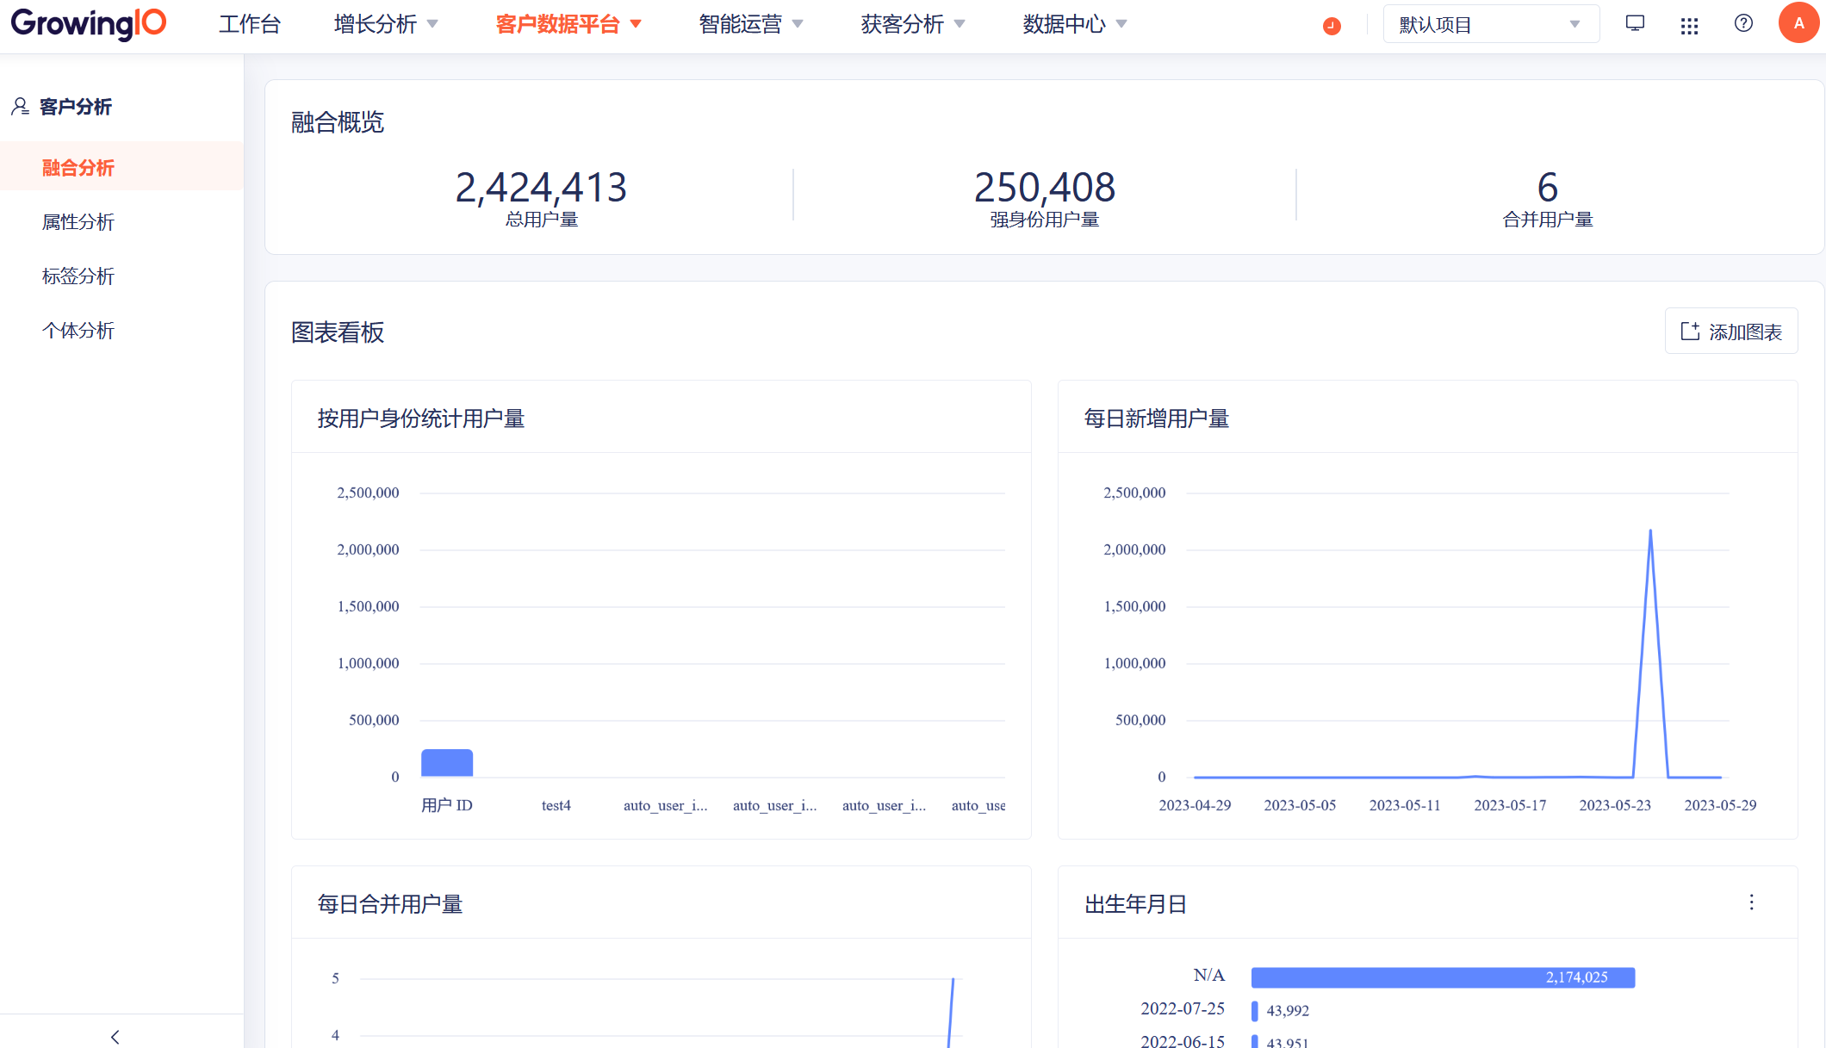
Task: Click the 客户分析 sidebar header
Action: point(62,106)
